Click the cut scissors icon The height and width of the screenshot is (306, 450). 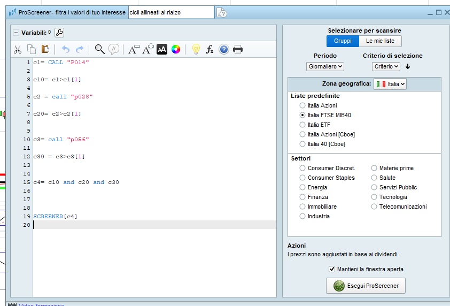point(18,49)
